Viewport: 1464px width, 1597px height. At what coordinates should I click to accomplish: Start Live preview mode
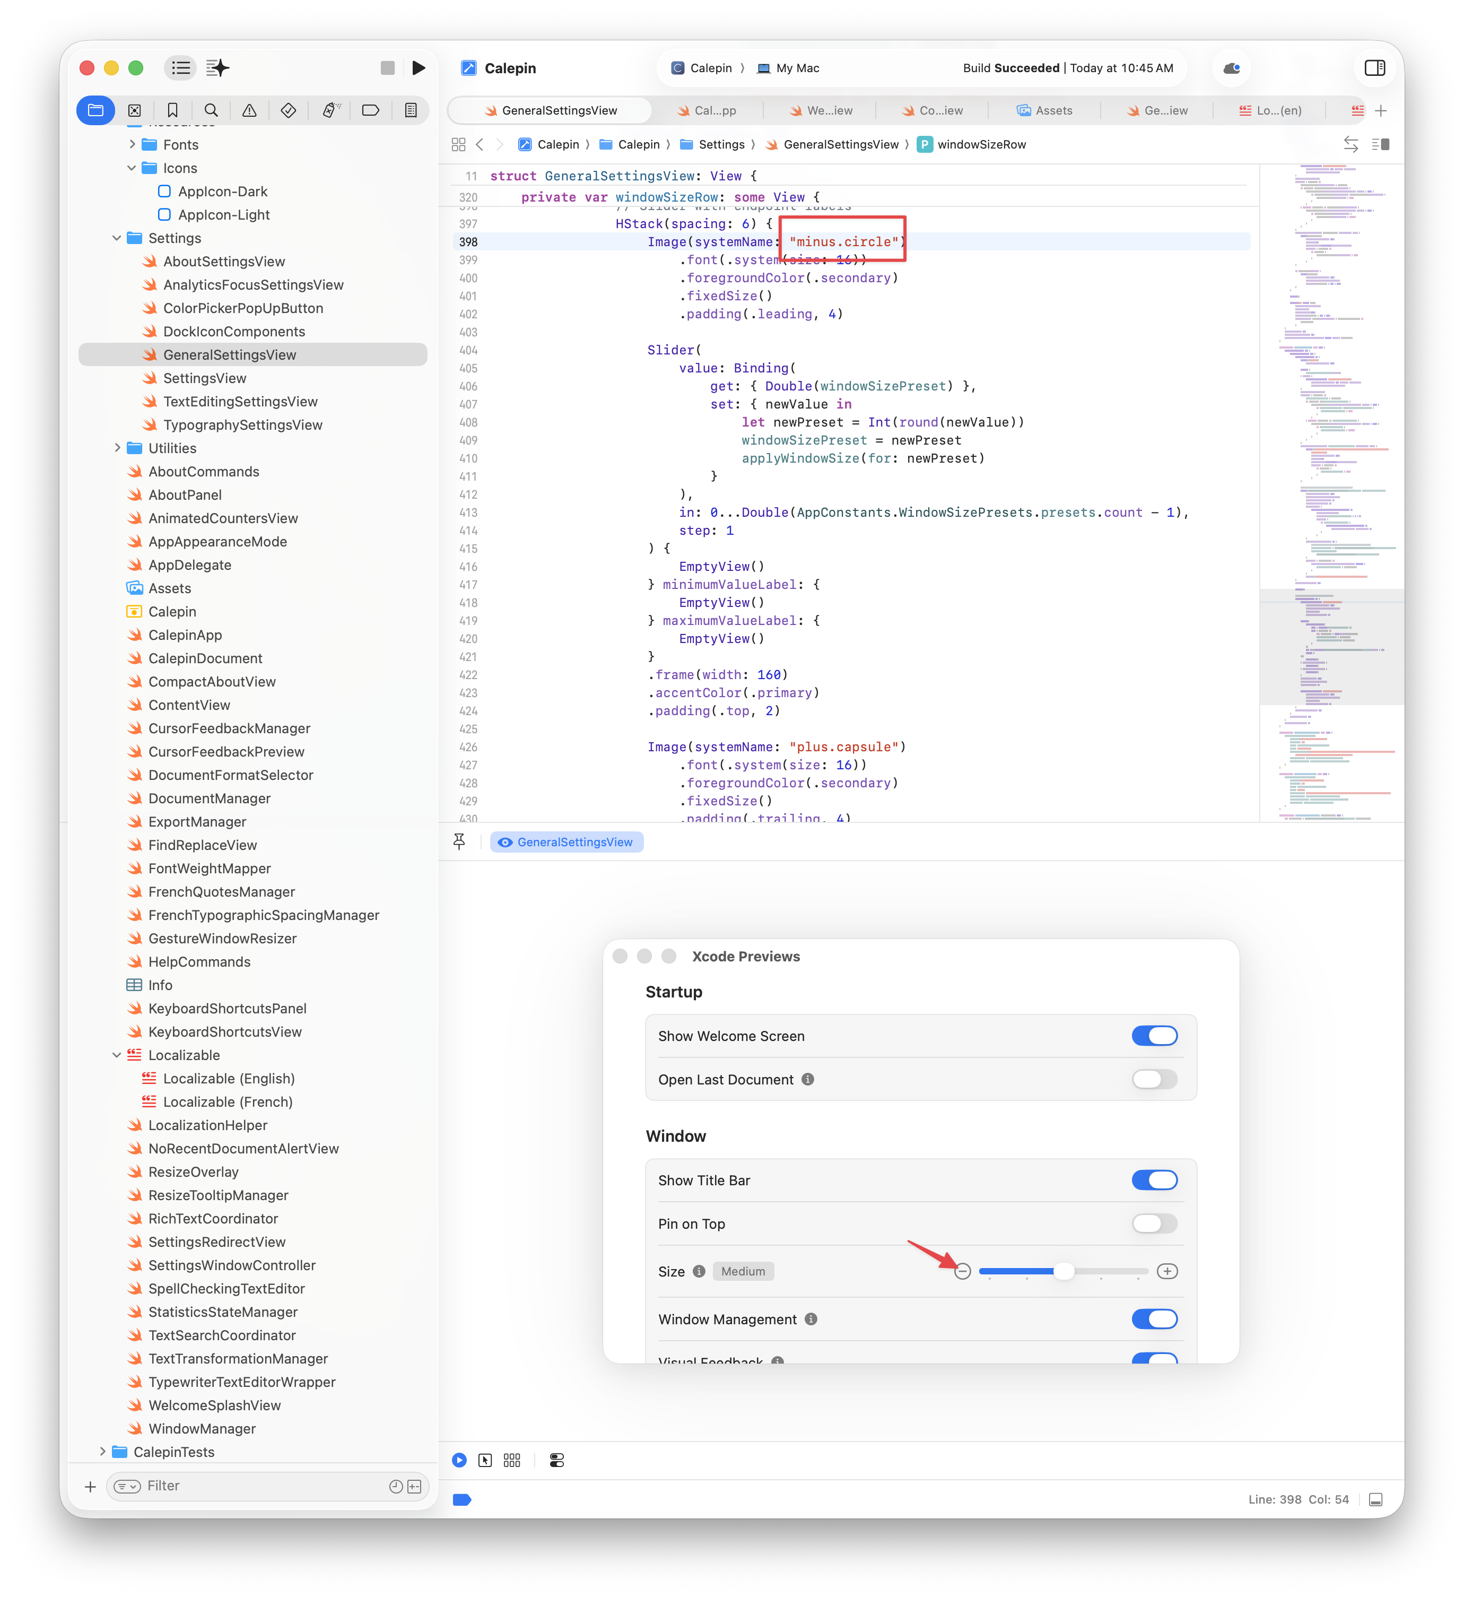point(459,1460)
